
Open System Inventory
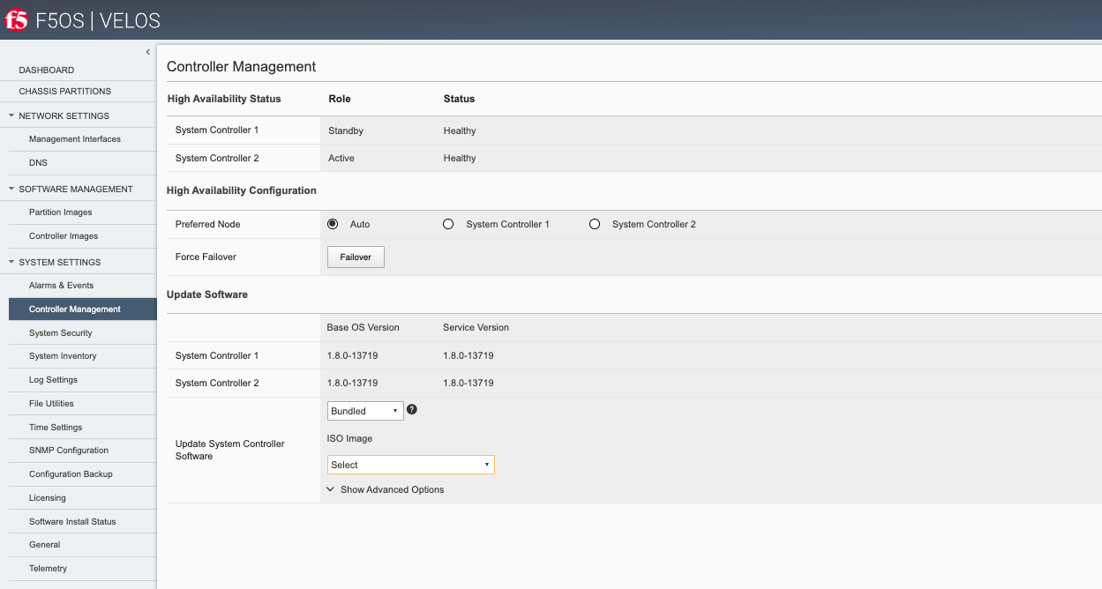pos(63,355)
